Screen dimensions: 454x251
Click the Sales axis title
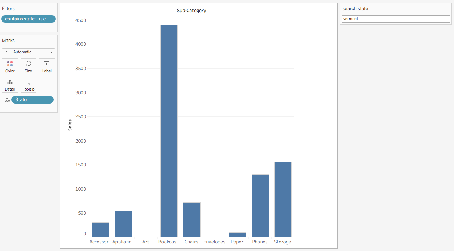[70, 125]
